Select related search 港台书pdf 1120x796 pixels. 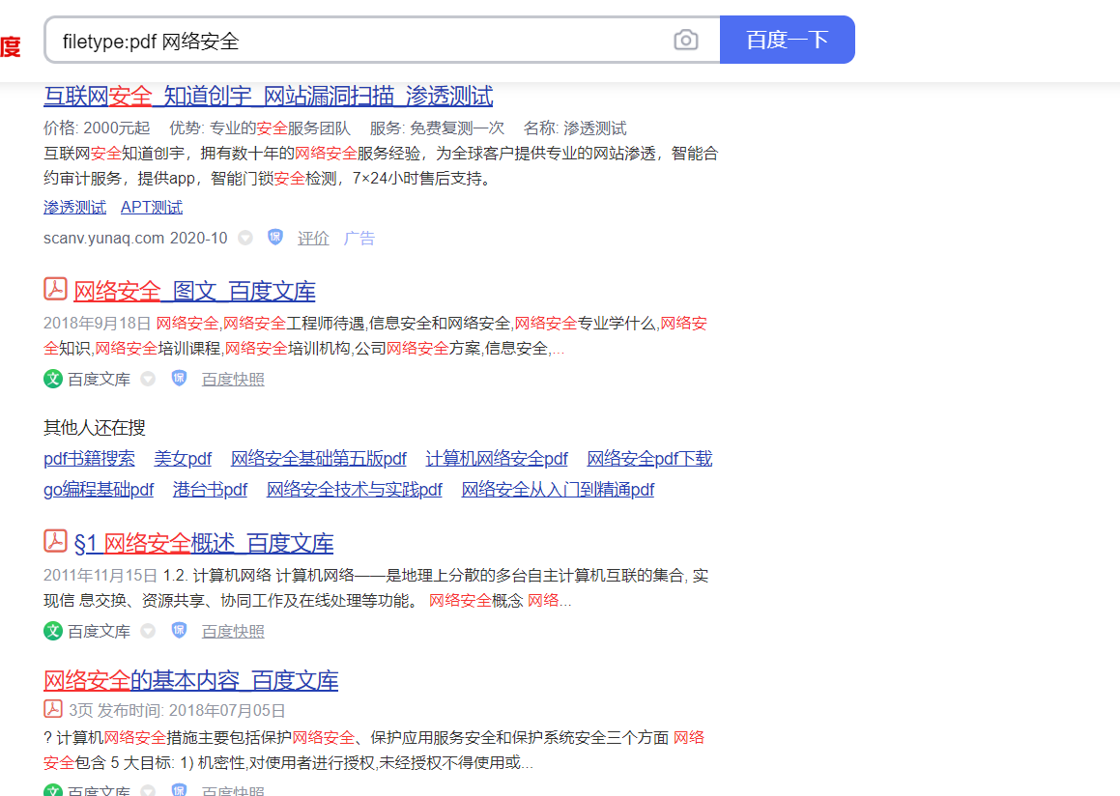210,490
